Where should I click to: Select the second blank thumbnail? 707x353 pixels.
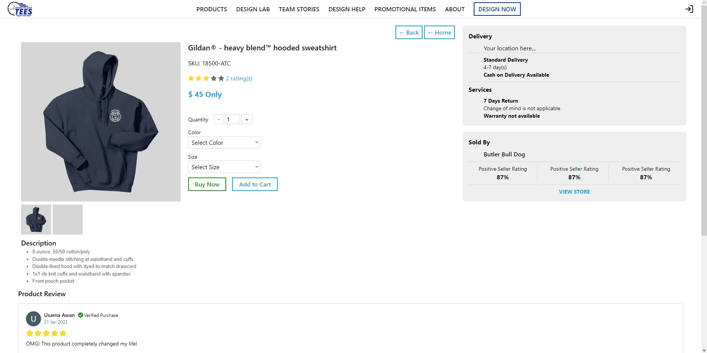point(68,220)
